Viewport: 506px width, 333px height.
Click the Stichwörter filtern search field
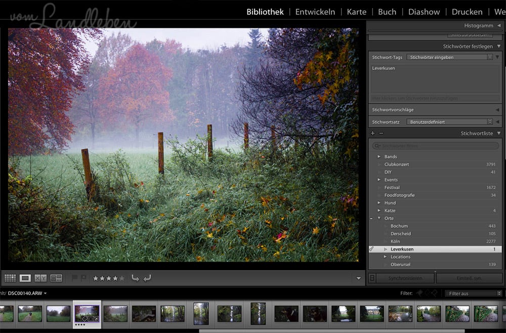(x=436, y=146)
